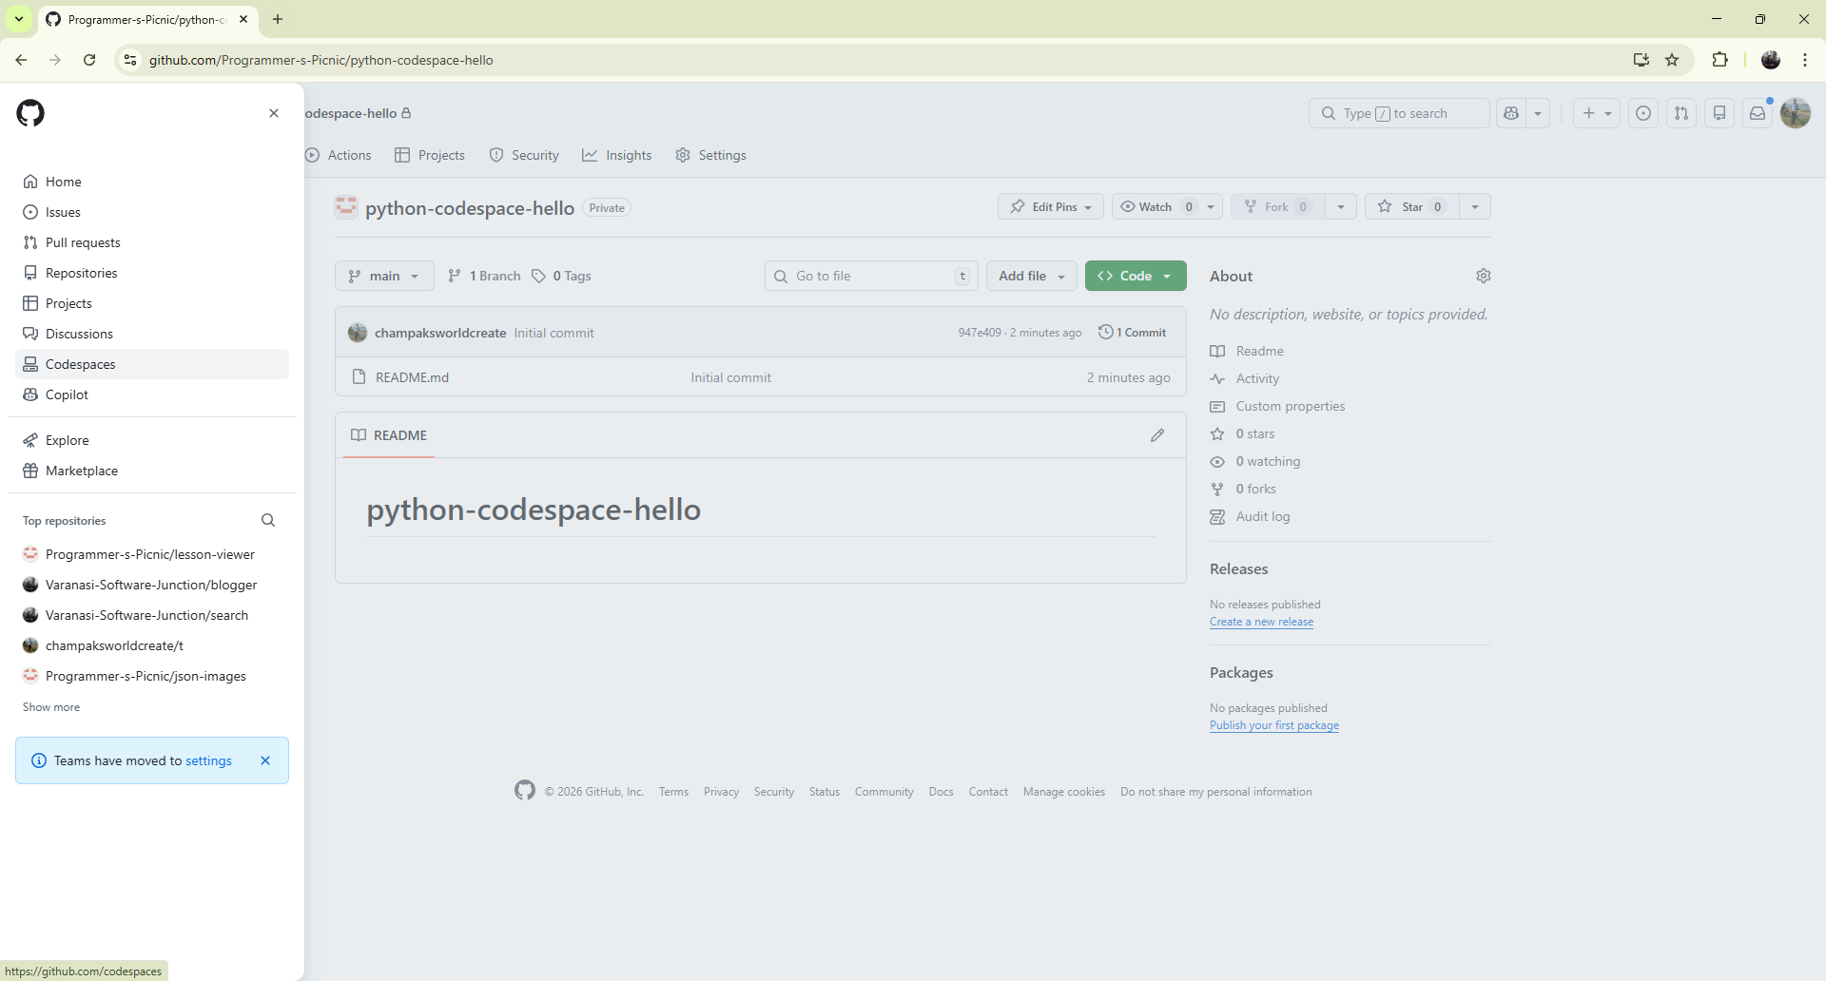Expand the Star lists dropdown arrow
The image size is (1826, 981).
1475,206
